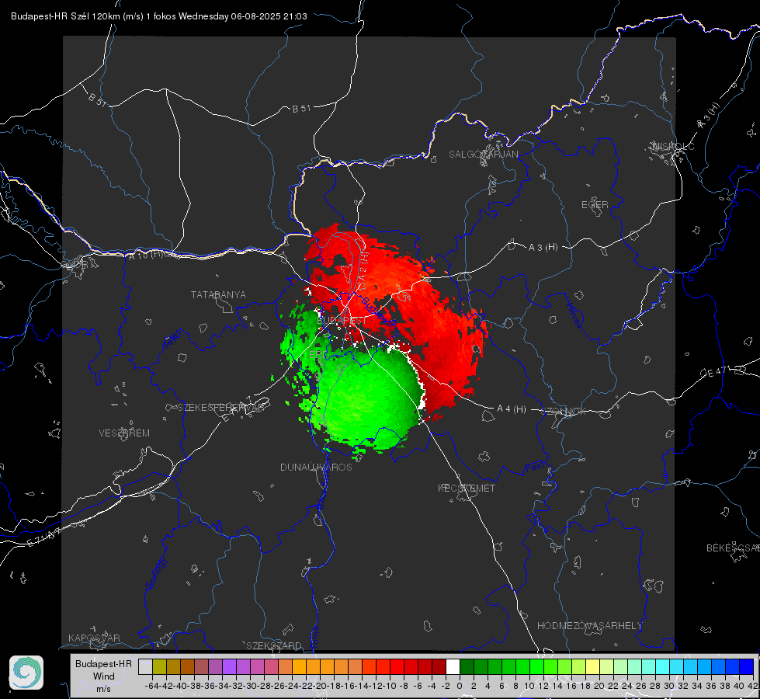760x699 pixels.
Task: Select the light gray first legend swatch
Action: coord(145,666)
